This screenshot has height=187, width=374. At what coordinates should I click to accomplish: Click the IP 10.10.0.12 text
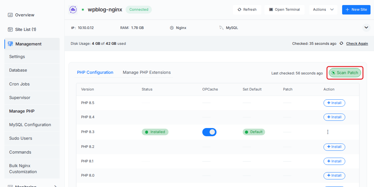[x=82, y=28]
